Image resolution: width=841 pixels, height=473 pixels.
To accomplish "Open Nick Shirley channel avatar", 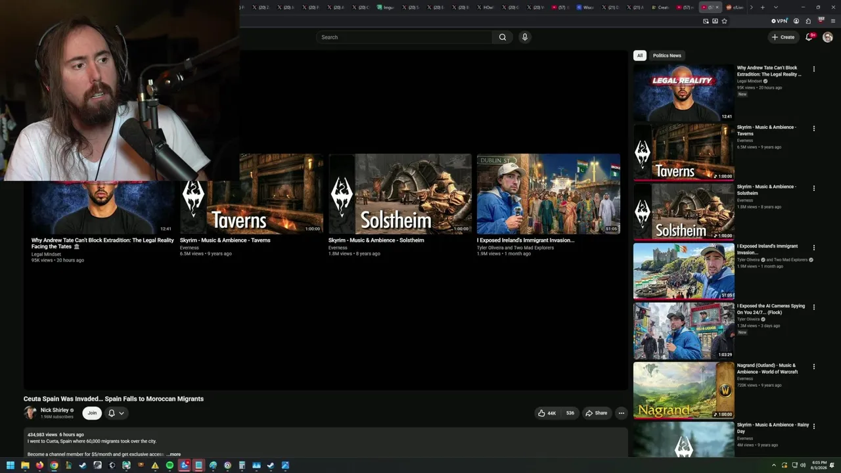I will click(30, 413).
